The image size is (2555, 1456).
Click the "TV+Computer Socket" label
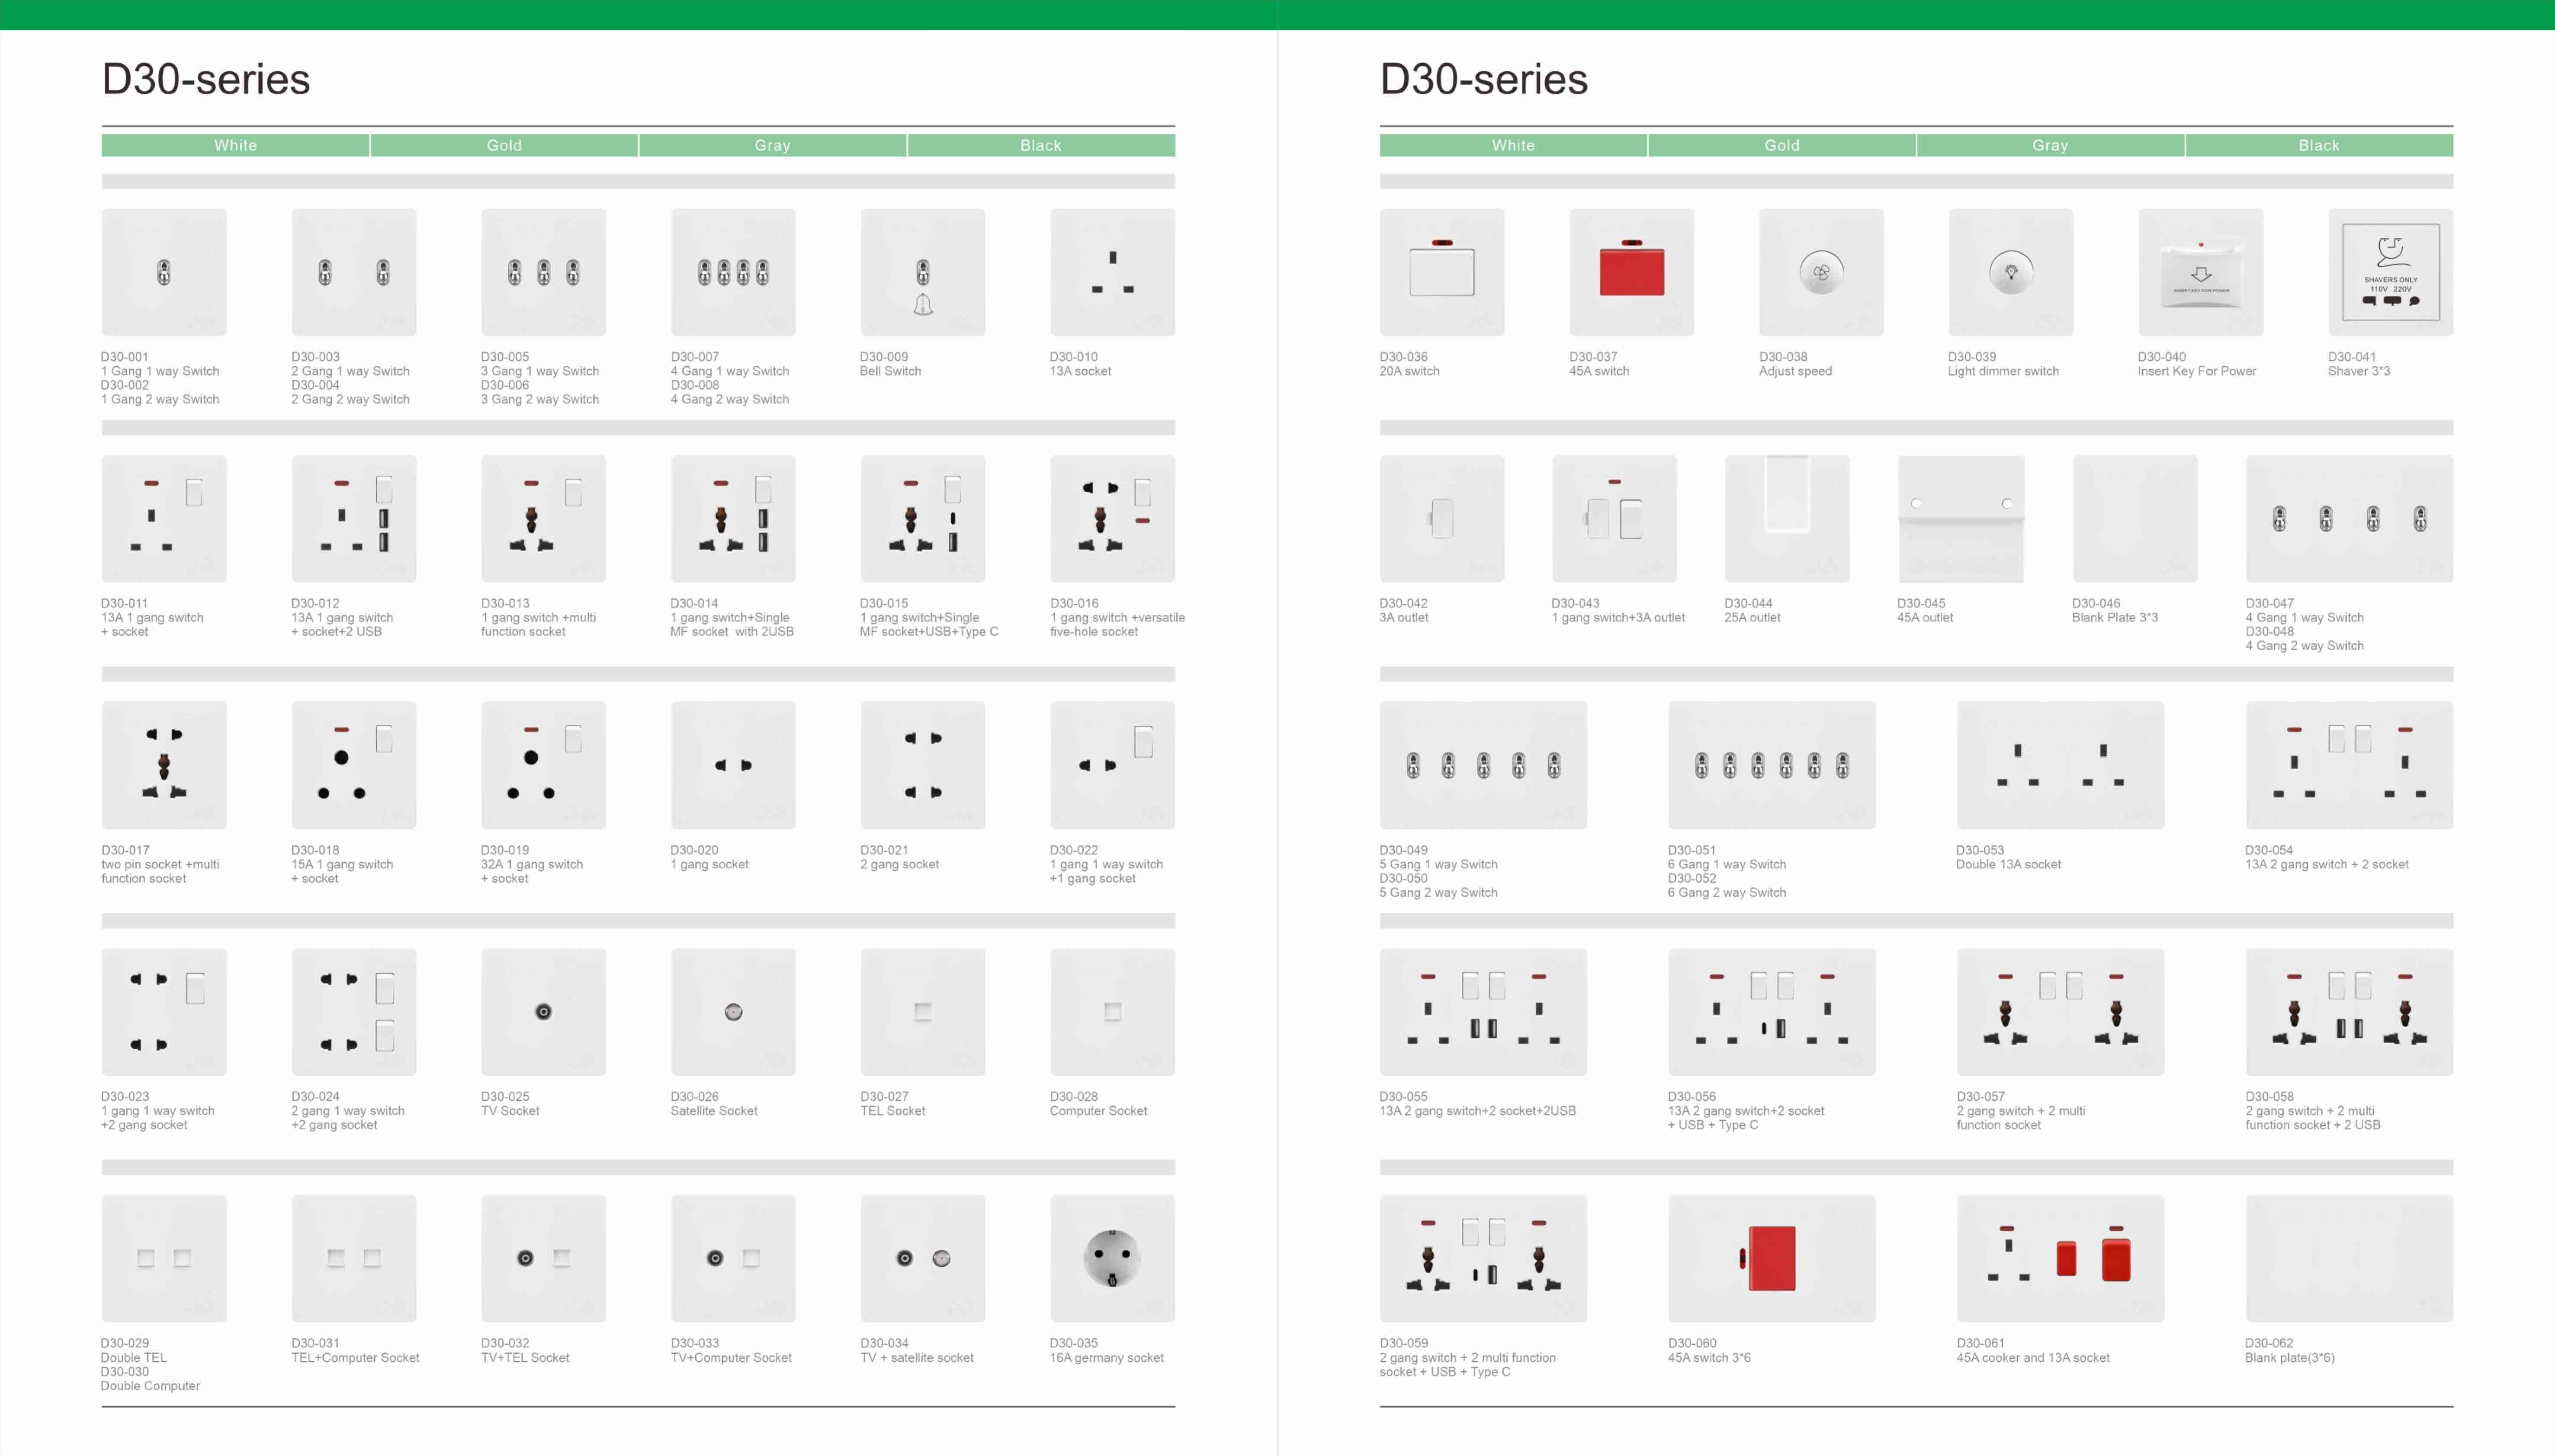pos(731,1358)
